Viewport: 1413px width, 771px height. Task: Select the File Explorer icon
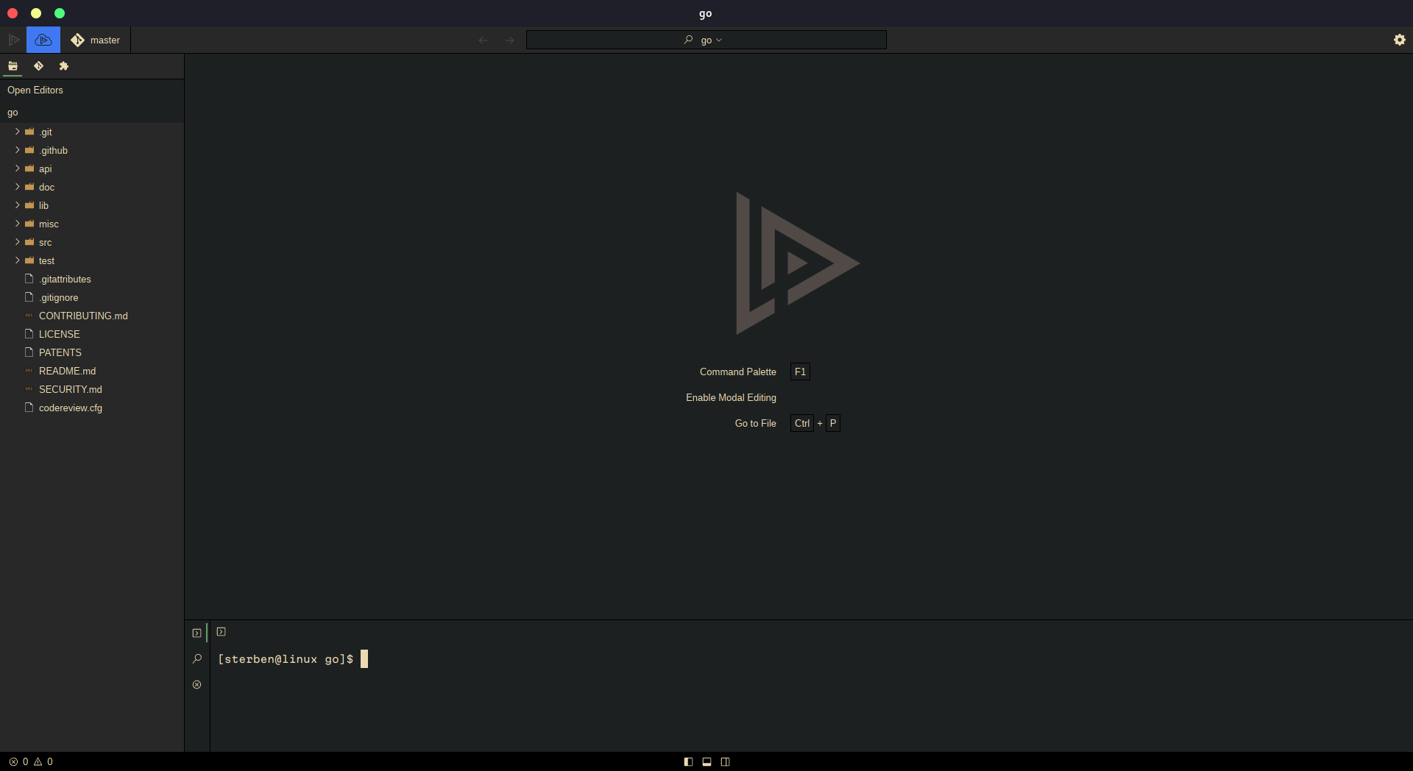click(x=13, y=65)
